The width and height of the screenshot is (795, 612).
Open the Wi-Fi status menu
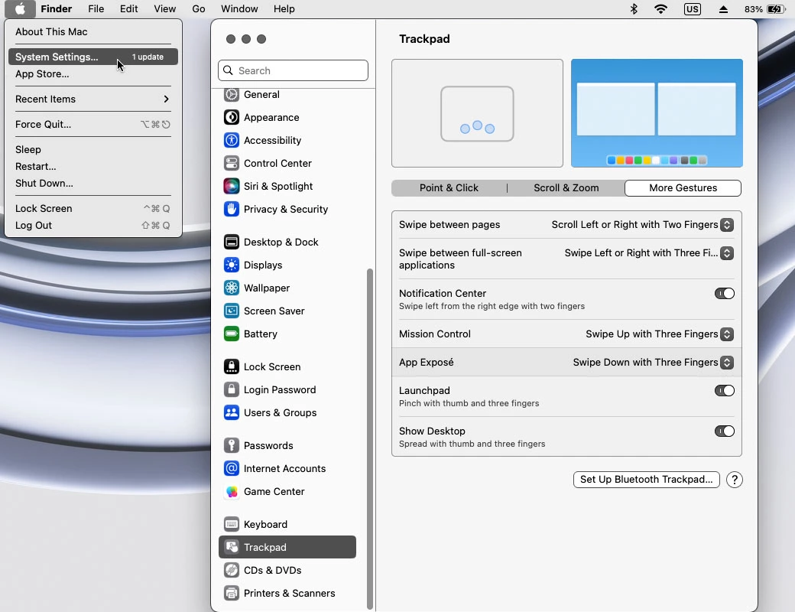[x=660, y=9]
